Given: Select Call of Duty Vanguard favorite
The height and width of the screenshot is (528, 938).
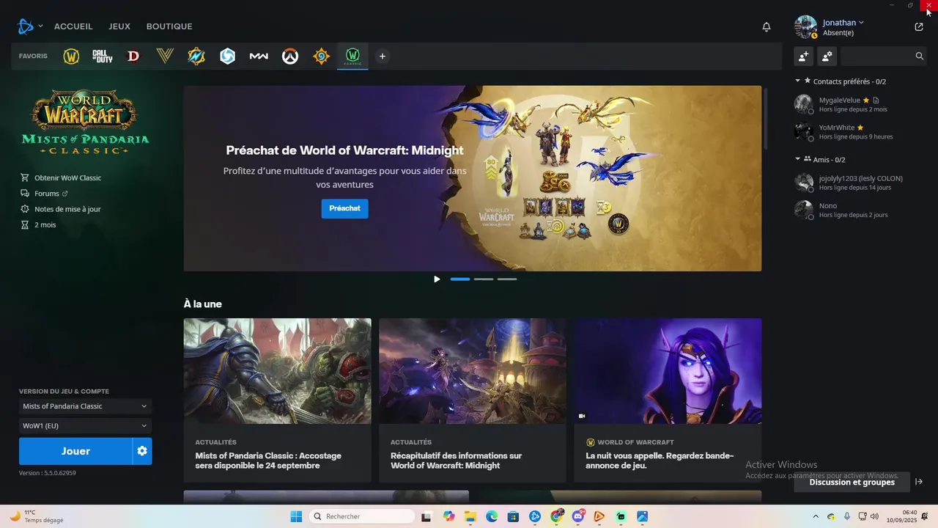Looking at the screenshot, I should [x=165, y=56].
